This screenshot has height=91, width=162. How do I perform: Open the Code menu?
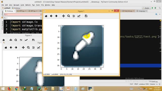22,5
